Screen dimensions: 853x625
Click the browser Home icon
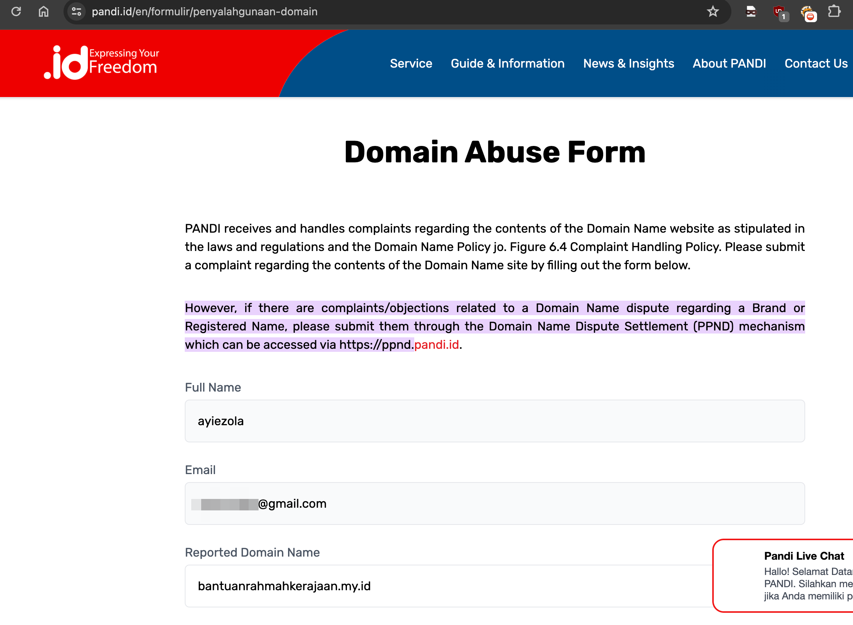pyautogui.click(x=44, y=11)
